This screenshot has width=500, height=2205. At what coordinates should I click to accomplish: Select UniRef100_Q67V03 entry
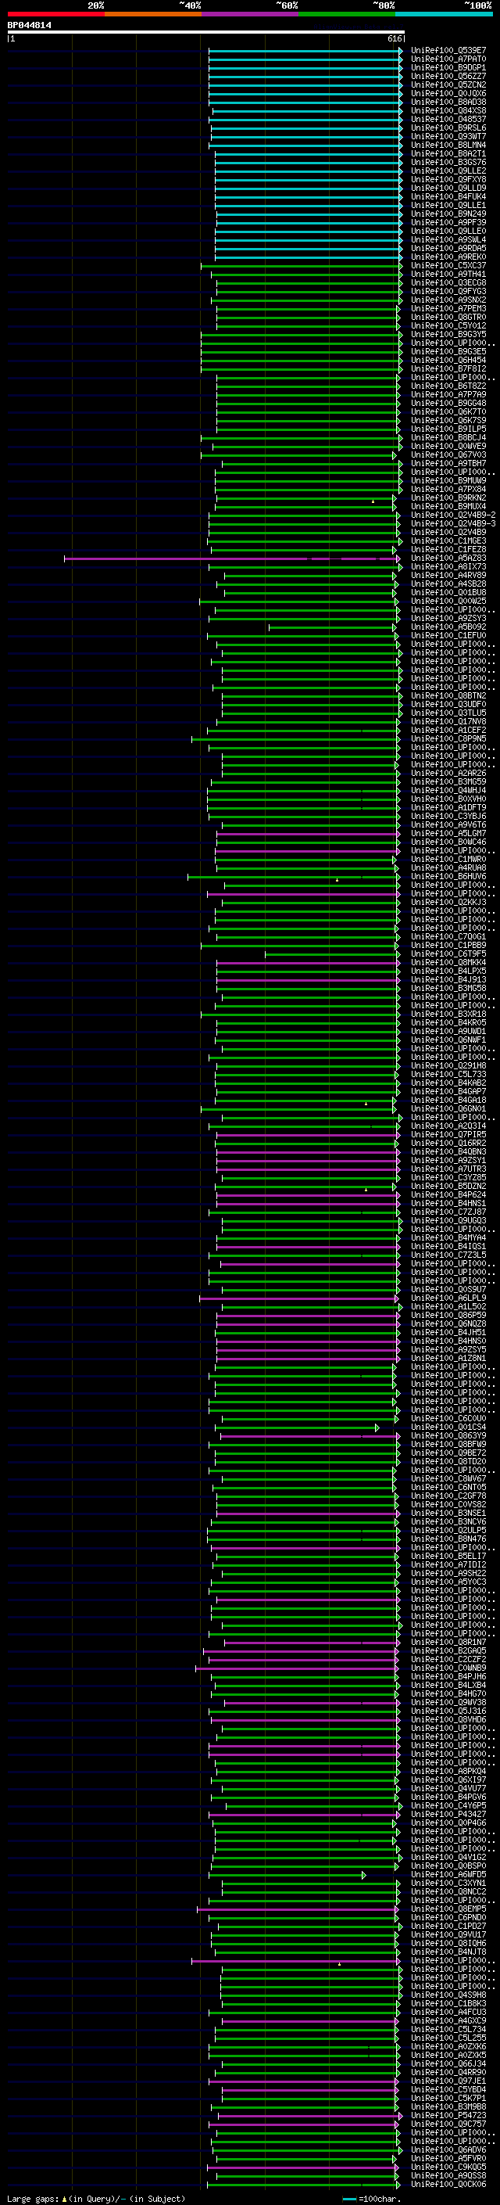point(448,455)
